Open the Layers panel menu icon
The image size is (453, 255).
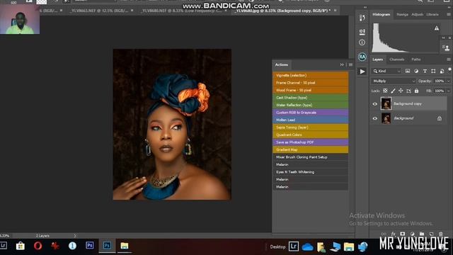pos(448,59)
